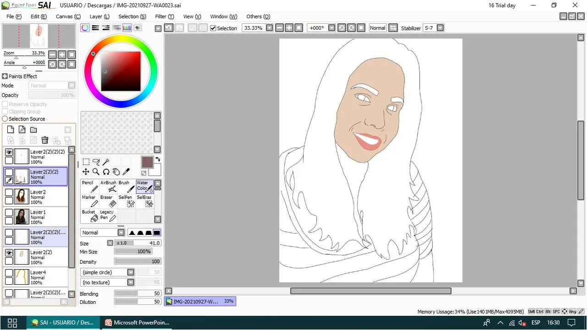Choose the flat square brush edge shape
The height and width of the screenshot is (330, 587).
pyautogui.click(x=157, y=233)
